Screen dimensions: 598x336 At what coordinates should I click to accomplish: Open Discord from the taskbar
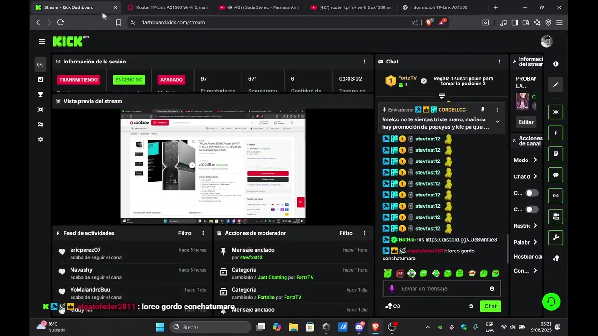click(x=359, y=327)
